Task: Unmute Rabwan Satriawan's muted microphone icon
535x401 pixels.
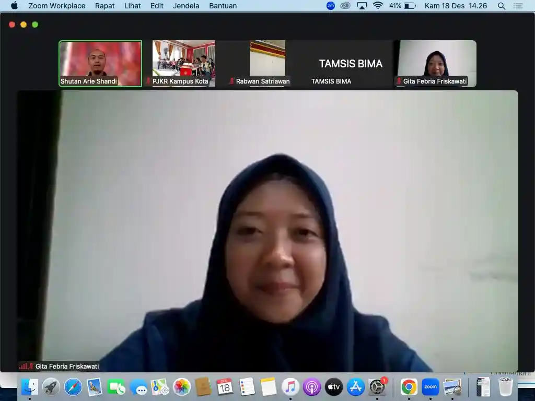Action: [232, 81]
